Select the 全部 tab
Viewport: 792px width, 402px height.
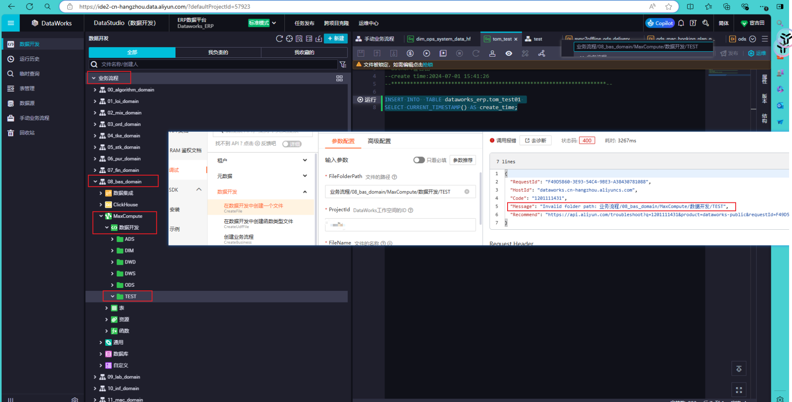coord(132,52)
